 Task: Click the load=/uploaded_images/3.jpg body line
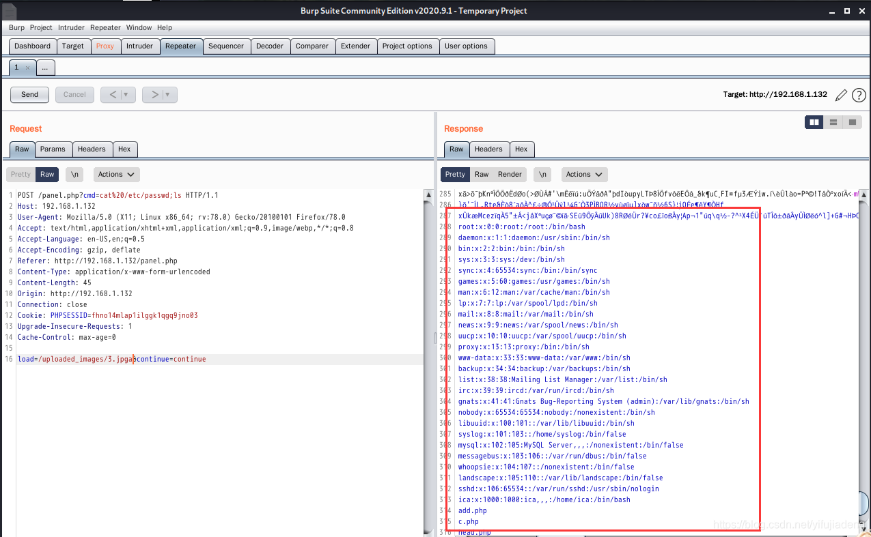point(112,359)
